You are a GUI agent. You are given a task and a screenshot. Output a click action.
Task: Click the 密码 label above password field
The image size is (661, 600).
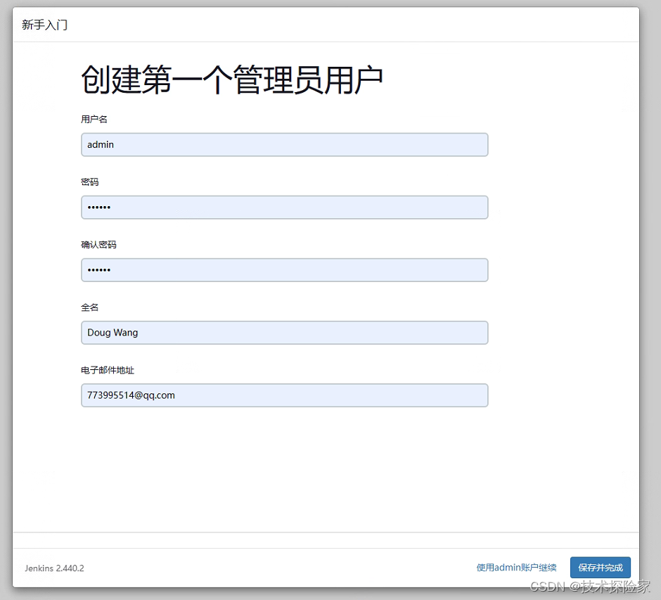point(90,182)
